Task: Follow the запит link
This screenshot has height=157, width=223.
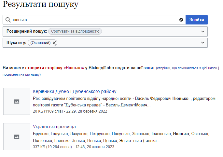Action: point(149,68)
